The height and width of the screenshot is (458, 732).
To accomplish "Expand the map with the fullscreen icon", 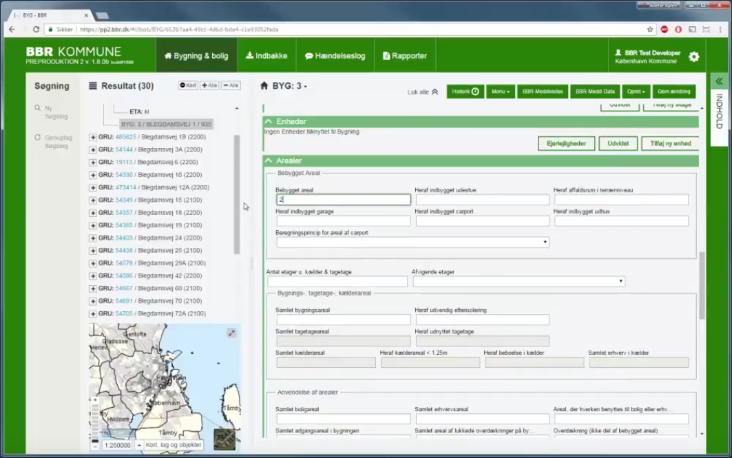I will tap(231, 333).
